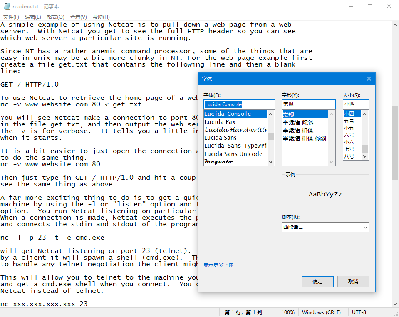399x317 pixels.
Task: Select size 五号 in list
Action: (352, 121)
